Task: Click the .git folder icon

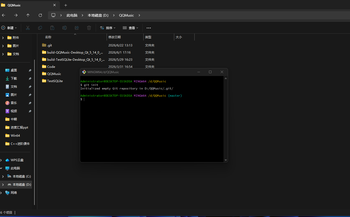Action: click(44, 45)
